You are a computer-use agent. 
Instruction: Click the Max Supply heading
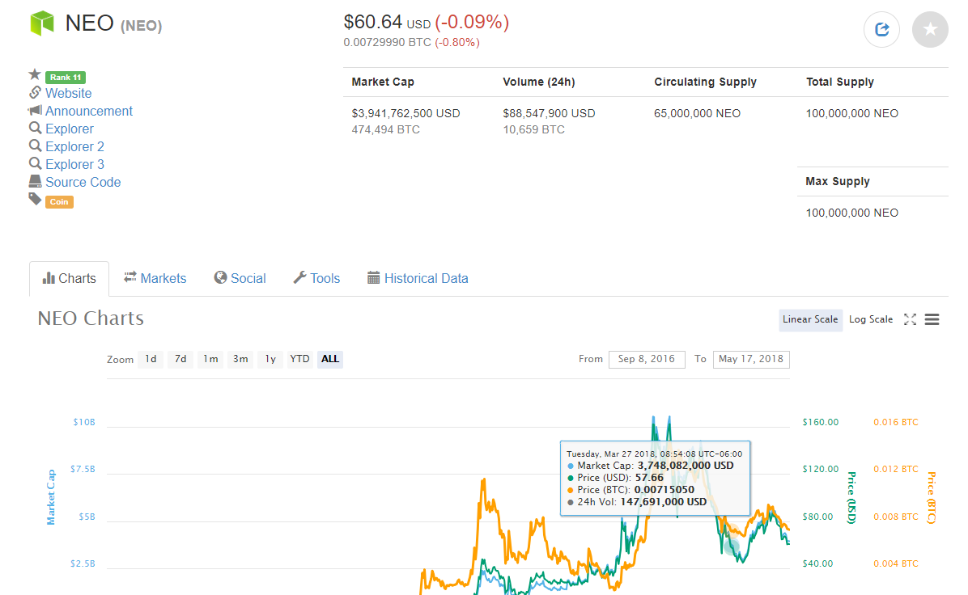click(838, 181)
